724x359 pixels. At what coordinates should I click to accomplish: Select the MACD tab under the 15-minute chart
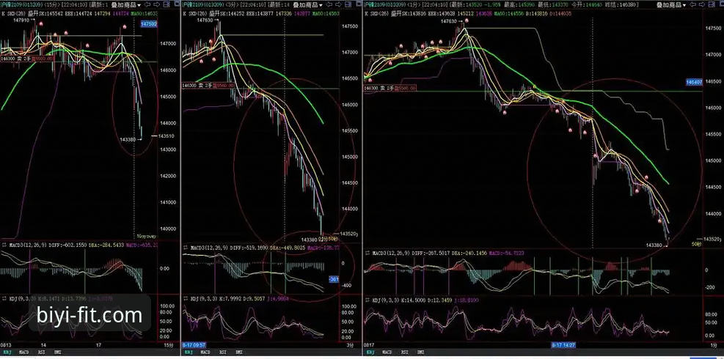[x=23, y=352]
